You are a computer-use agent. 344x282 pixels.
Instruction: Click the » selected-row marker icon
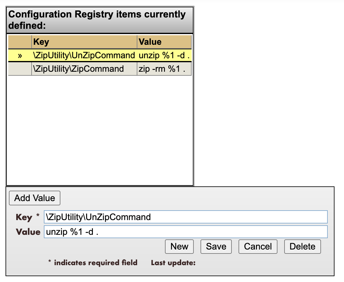pos(20,55)
